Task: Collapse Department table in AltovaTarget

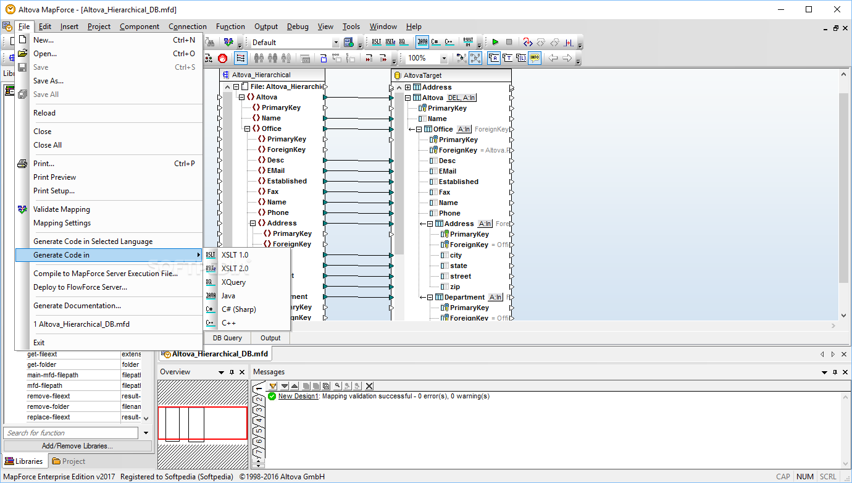Action: click(430, 297)
